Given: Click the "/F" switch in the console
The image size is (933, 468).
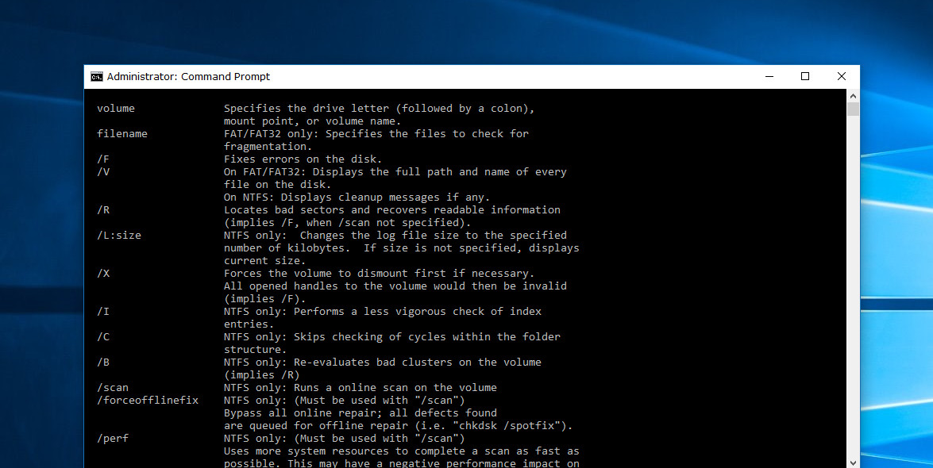Looking at the screenshot, I should point(103,159).
